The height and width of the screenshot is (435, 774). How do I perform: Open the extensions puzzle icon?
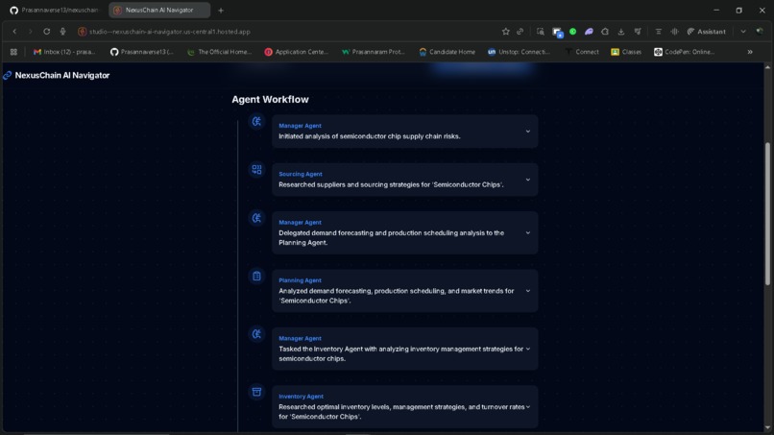tap(605, 32)
